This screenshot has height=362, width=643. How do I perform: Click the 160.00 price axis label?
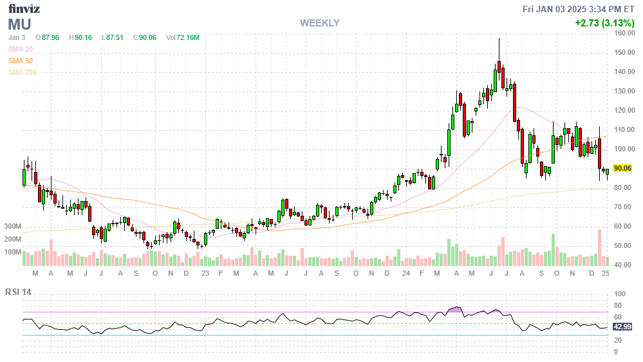[x=624, y=33]
